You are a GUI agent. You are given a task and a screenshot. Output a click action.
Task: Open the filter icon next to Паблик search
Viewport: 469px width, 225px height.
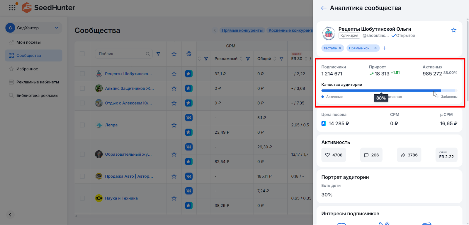[158, 54]
